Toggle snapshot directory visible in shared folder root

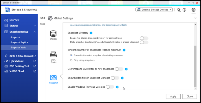(x=144, y=42)
